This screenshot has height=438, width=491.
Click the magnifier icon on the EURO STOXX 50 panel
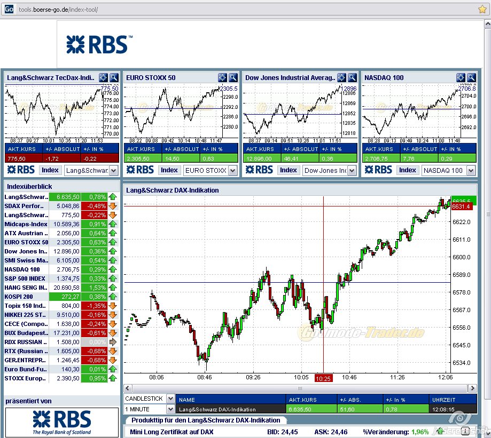point(233,77)
